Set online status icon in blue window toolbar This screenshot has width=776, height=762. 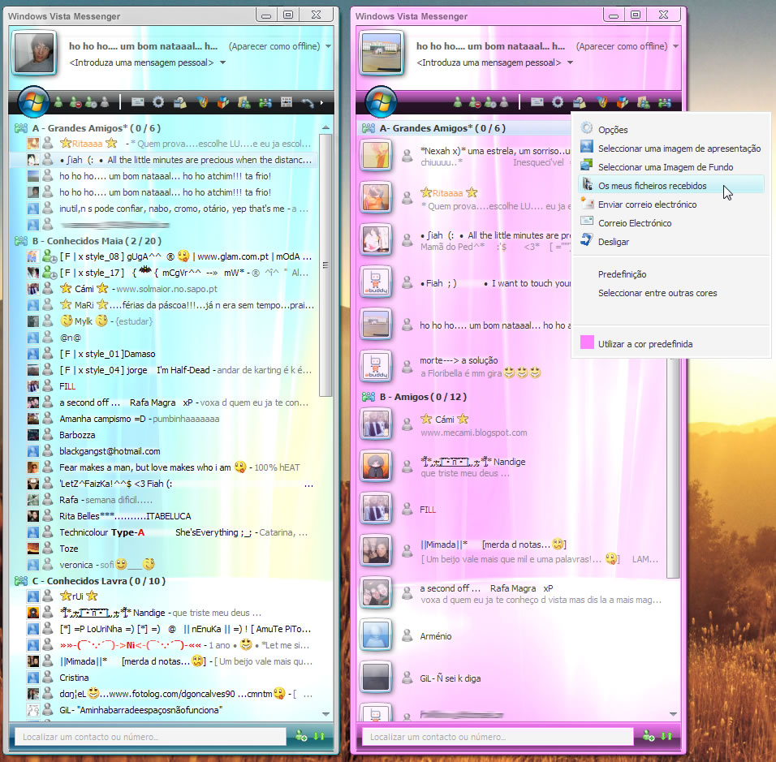click(58, 102)
